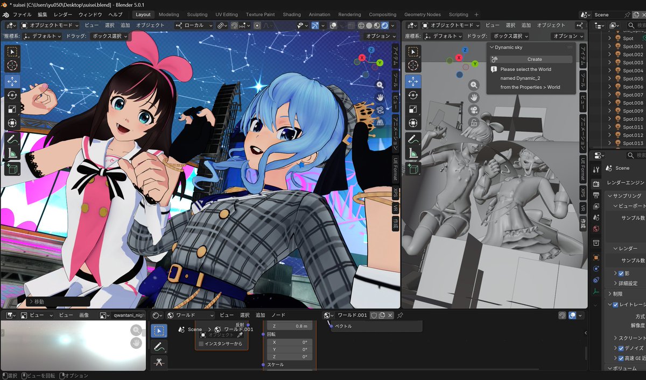The height and width of the screenshot is (380, 646).
Task: Expand the 詳細設定 section
Action: click(615, 283)
